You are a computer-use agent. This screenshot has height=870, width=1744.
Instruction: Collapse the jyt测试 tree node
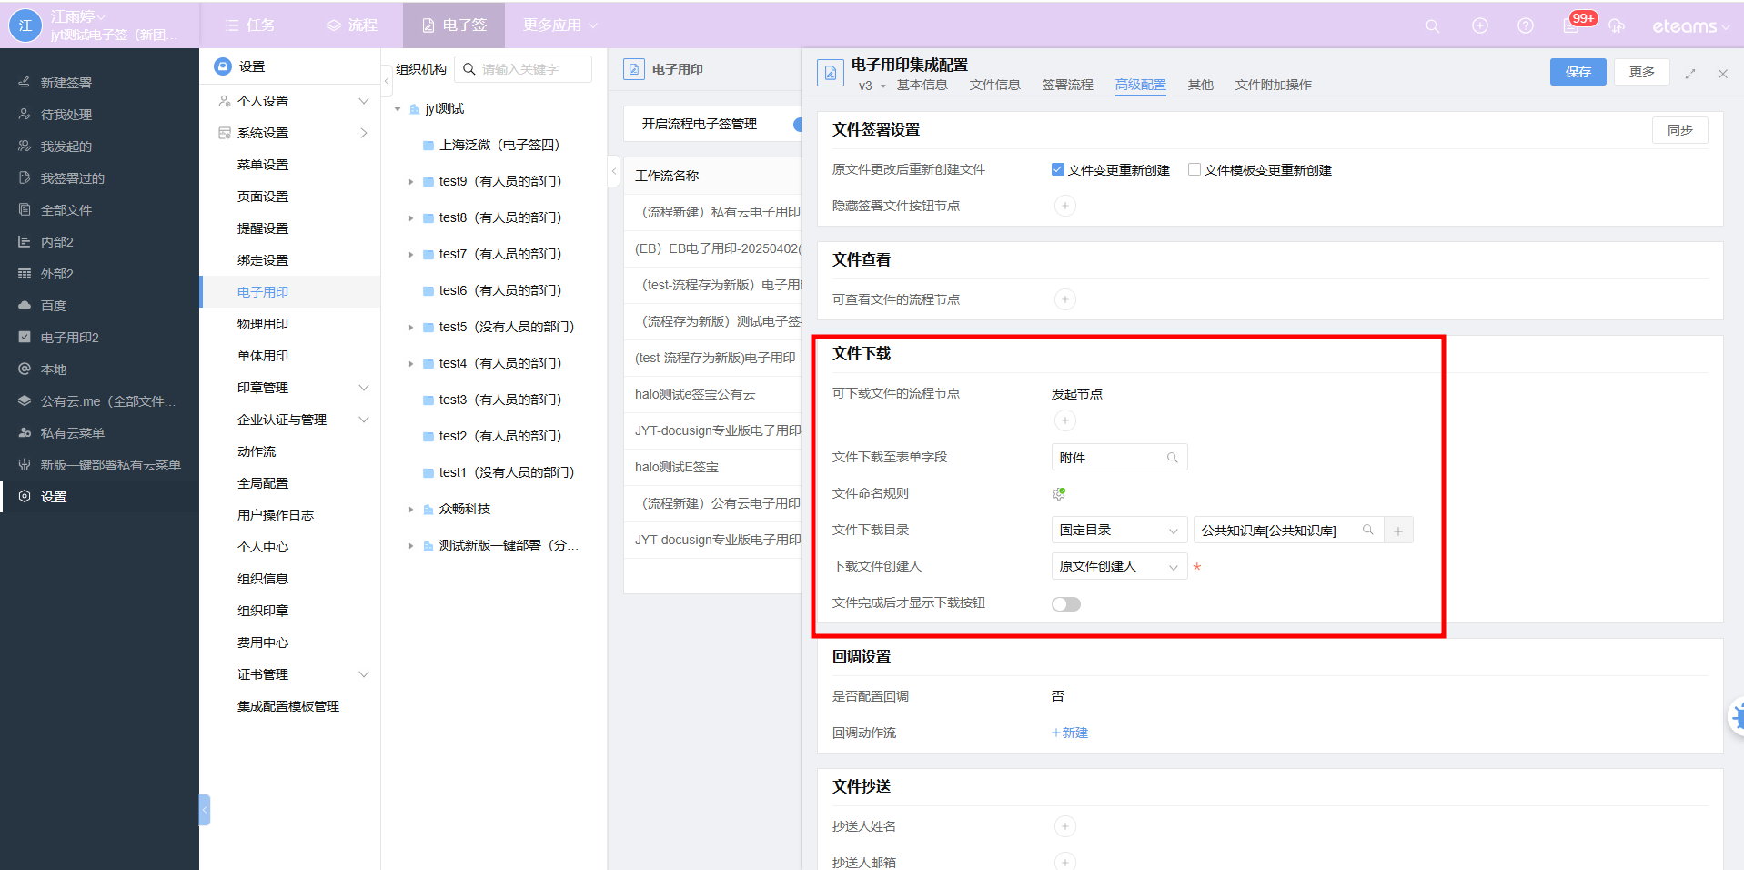pyautogui.click(x=398, y=109)
